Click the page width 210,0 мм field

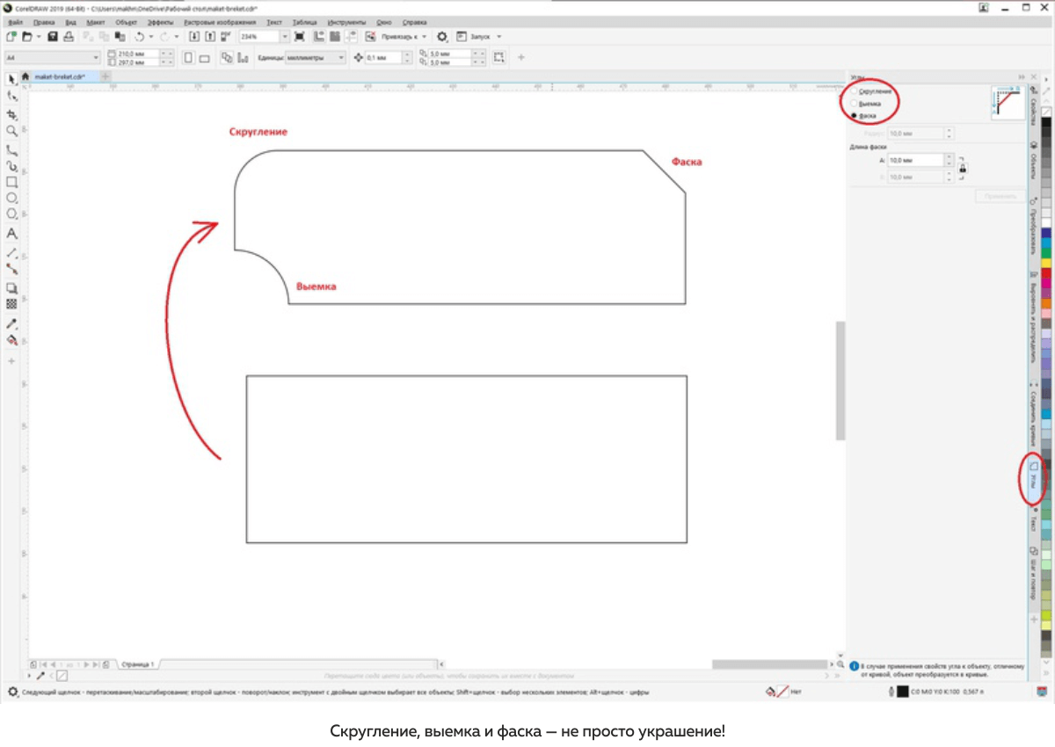coord(138,54)
